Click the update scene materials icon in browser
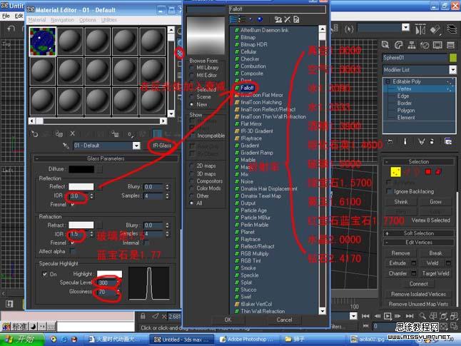The image size is (461, 346). [x=278, y=20]
